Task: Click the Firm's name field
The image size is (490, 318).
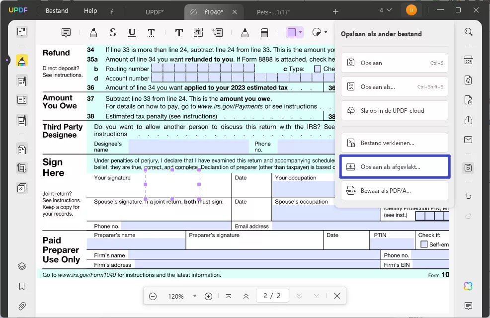Action: [x=254, y=255]
